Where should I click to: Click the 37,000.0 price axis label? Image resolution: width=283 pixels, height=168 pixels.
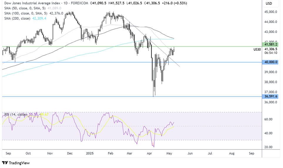tap(271, 92)
